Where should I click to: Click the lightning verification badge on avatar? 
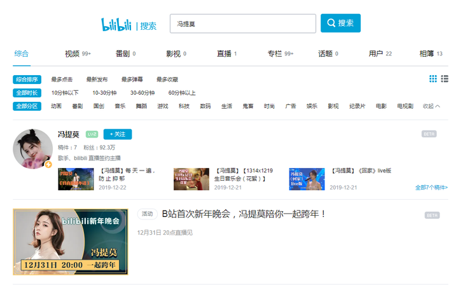pos(48,164)
